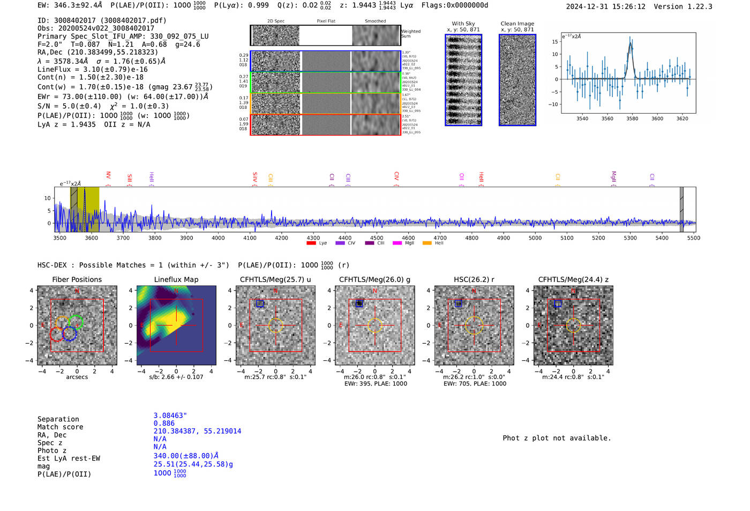The image size is (750, 511).
Task: Select the orange-bordered 2D spectrum row
Action: [326, 103]
